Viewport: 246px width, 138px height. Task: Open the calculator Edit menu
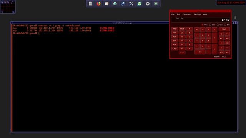click(x=178, y=15)
